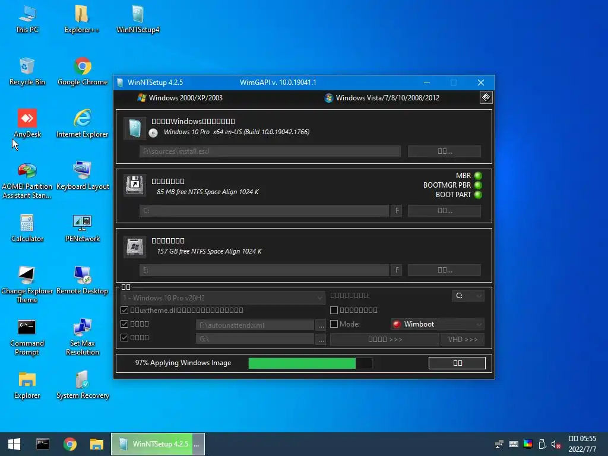Screen dimensions: 608x456
Task: Click the network tray icon
Action: [x=499, y=444]
